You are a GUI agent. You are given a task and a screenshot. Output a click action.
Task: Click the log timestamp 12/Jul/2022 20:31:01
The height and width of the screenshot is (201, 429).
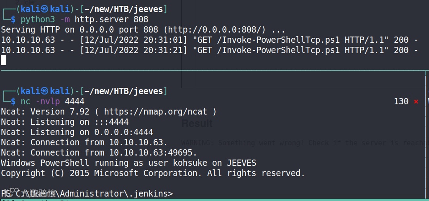point(133,40)
